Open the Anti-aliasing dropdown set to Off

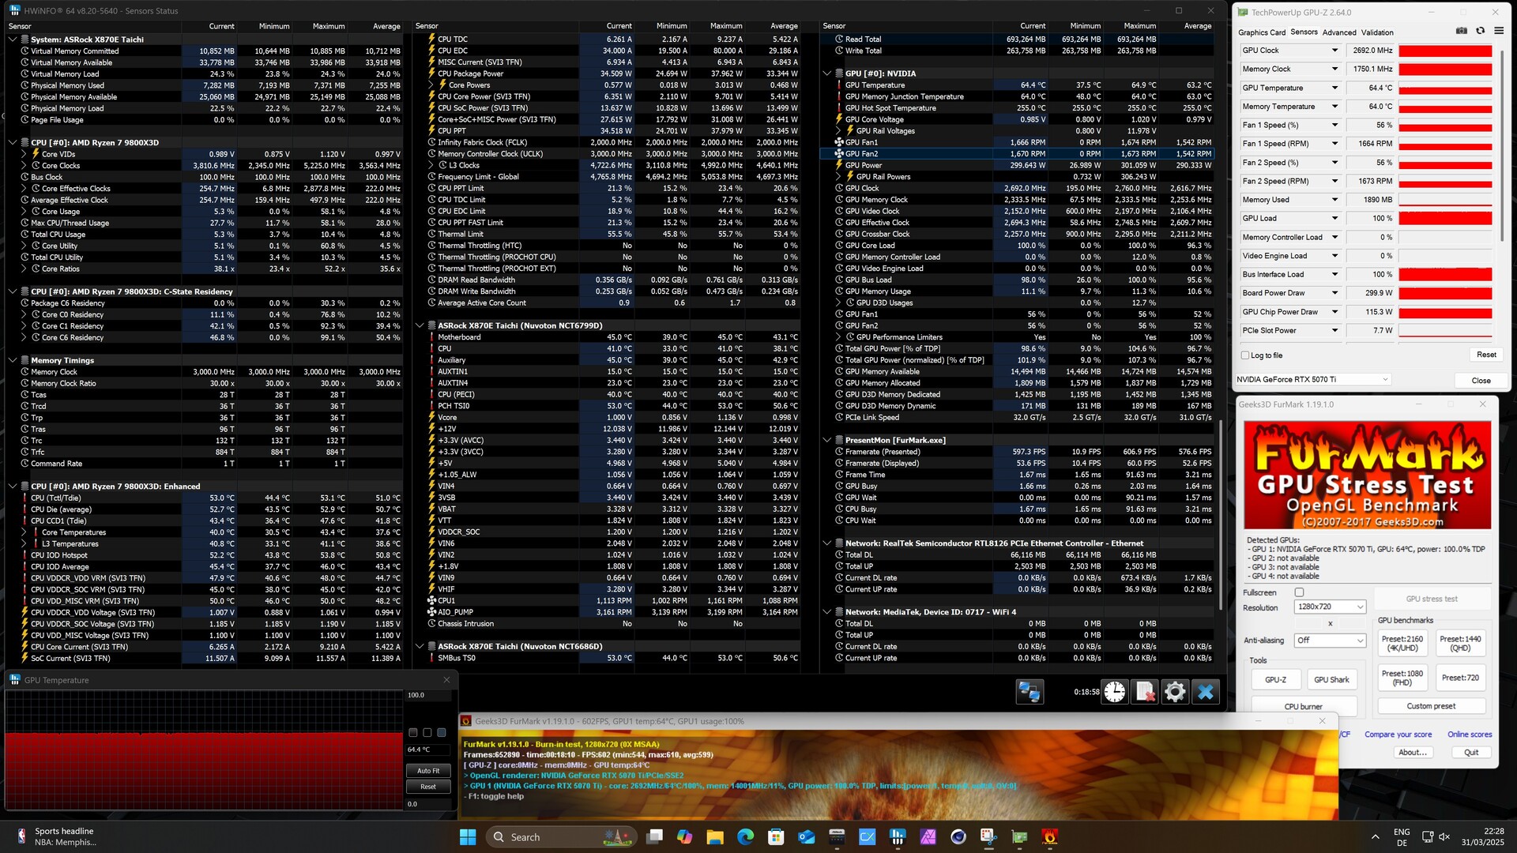pos(1331,641)
